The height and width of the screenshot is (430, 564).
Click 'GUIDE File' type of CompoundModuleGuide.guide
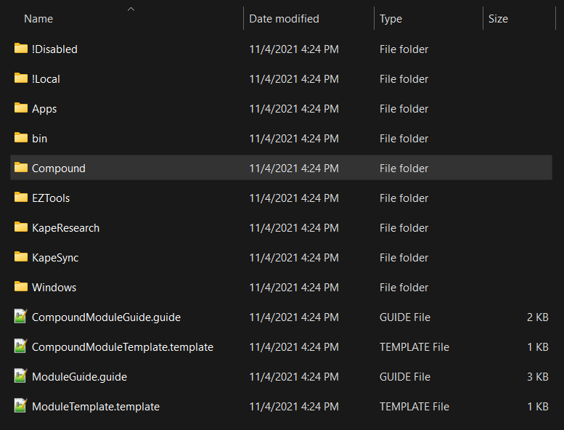coord(405,317)
